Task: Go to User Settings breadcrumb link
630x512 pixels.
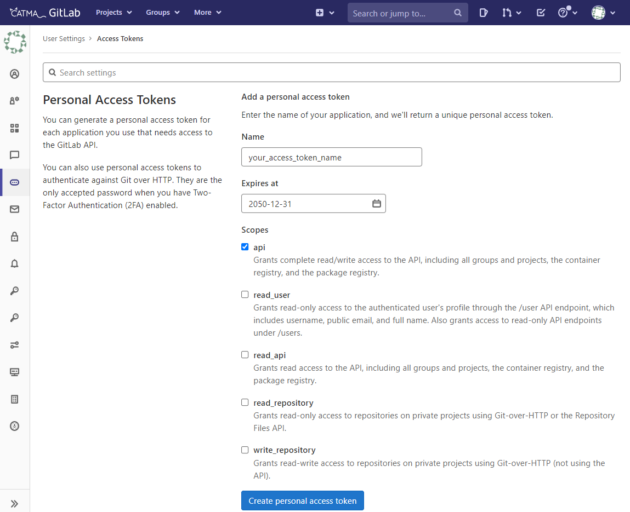Action: [x=64, y=38]
